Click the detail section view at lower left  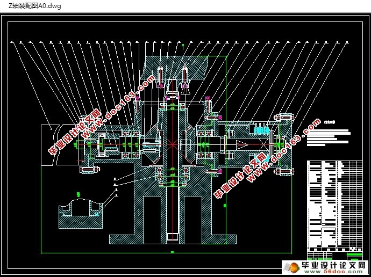tap(81, 213)
